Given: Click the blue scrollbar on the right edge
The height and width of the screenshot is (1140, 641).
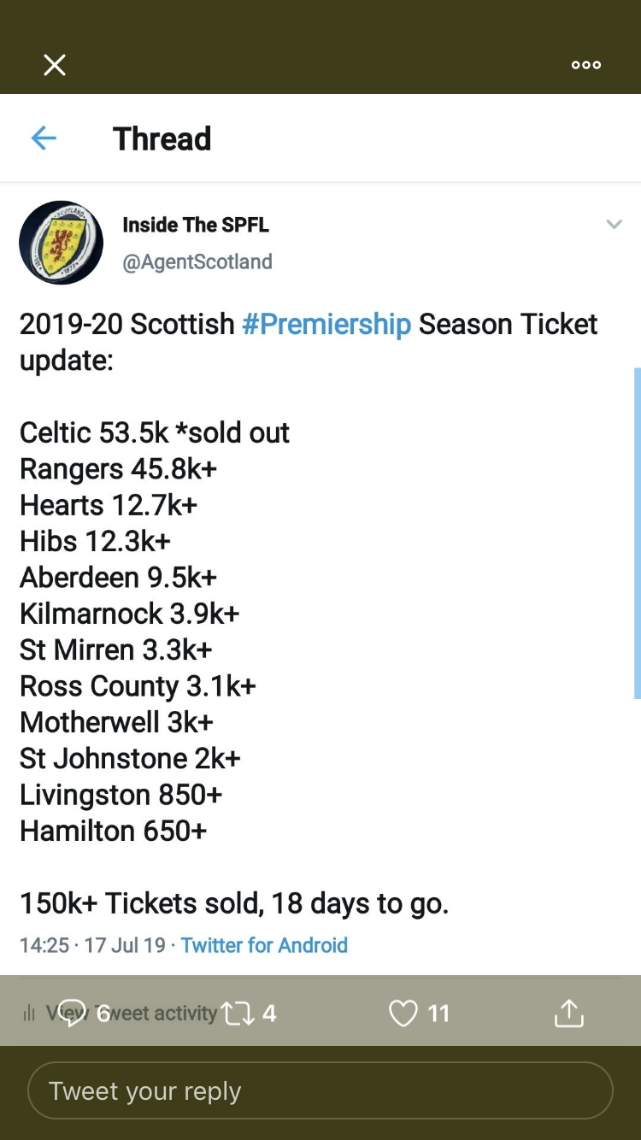Looking at the screenshot, I should [x=637, y=533].
